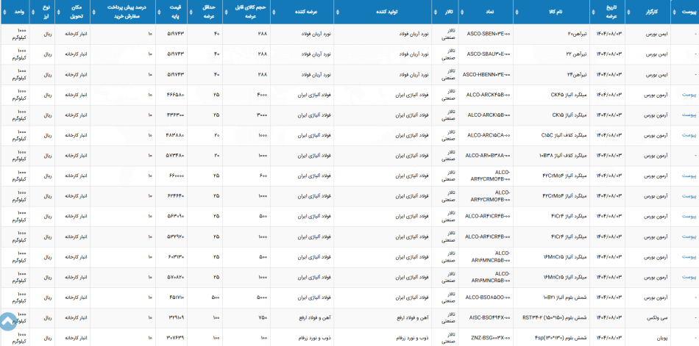699x346 pixels.
Task: Click sort arrows beside تالار header
Action: coord(435,12)
